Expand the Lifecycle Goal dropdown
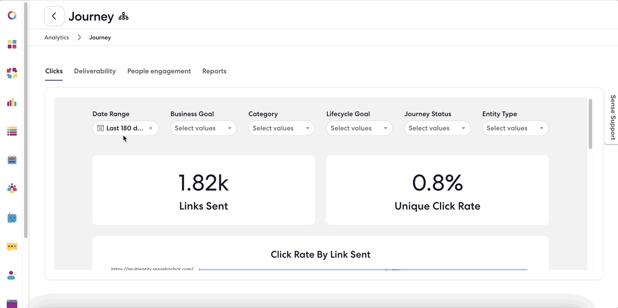This screenshot has width=618, height=308. pos(359,128)
